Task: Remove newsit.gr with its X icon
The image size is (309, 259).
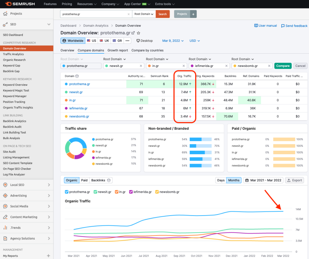Action: point(141,66)
